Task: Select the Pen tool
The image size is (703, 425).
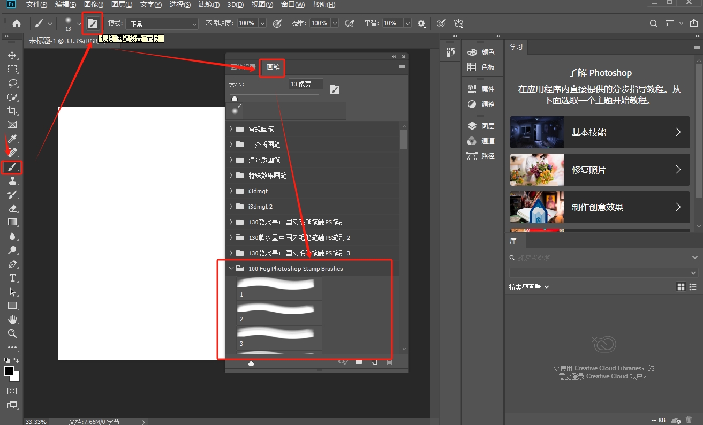Action: 12,264
